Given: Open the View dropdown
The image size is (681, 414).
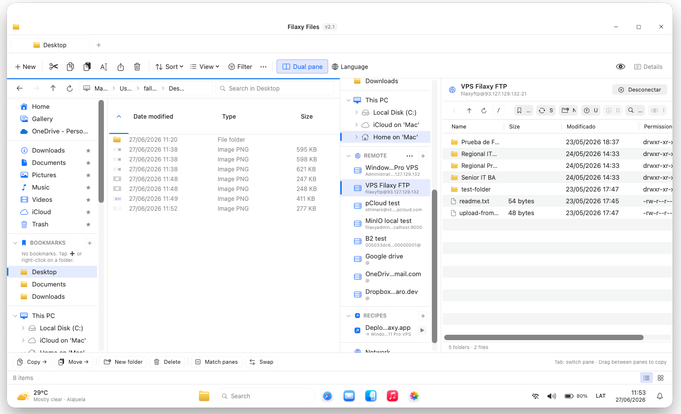Looking at the screenshot, I should pos(205,66).
